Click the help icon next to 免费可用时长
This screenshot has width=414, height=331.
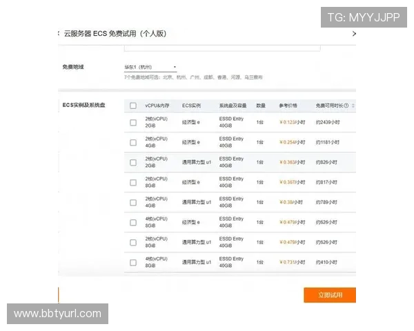coord(346,106)
